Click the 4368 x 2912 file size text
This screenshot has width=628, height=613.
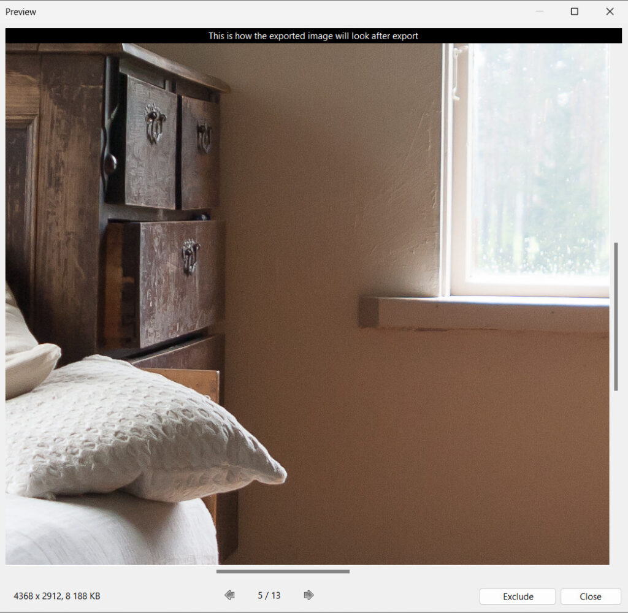57,596
